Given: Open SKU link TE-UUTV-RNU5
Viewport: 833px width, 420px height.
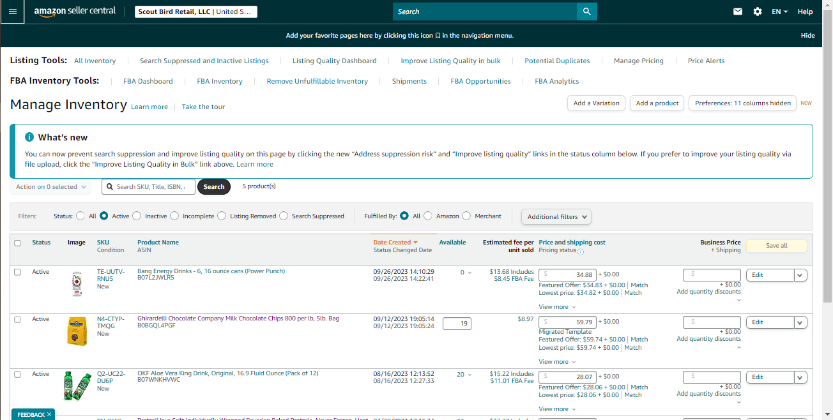Looking at the screenshot, I should pyautogui.click(x=111, y=275).
